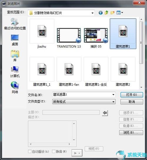The height and width of the screenshot is (160, 147).
Task: Click the Preview (预览) button
Action: pyautogui.click(x=94, y=149)
